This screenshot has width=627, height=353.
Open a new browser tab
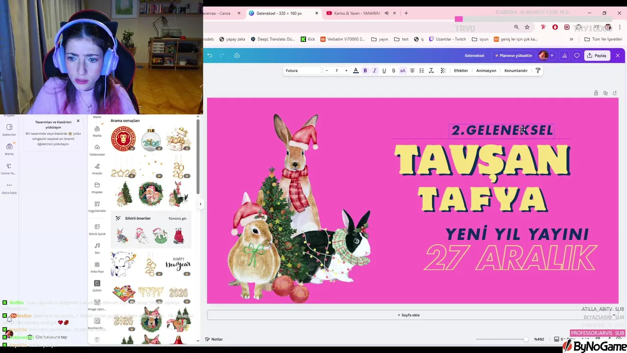(x=406, y=13)
